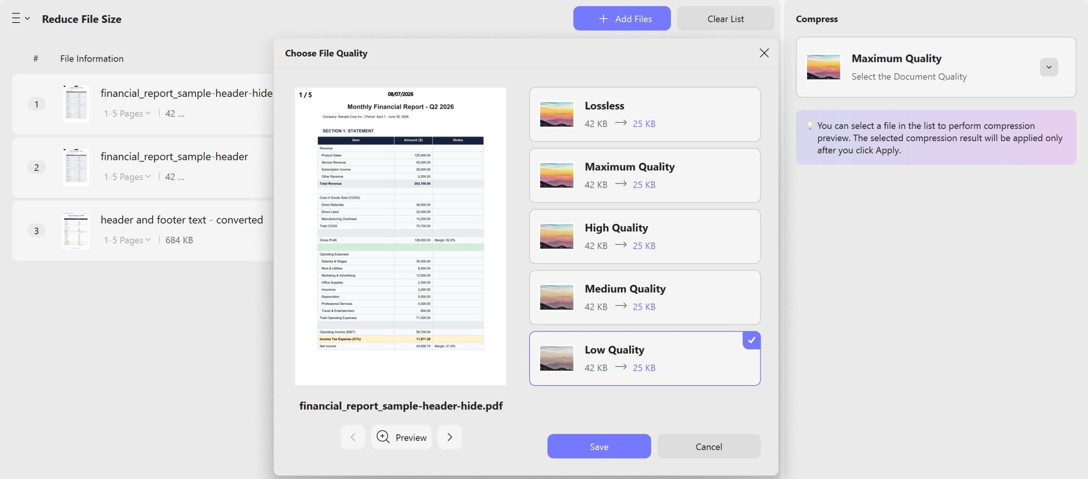Click thumbnail of file number 2
1088x479 pixels.
(x=76, y=167)
